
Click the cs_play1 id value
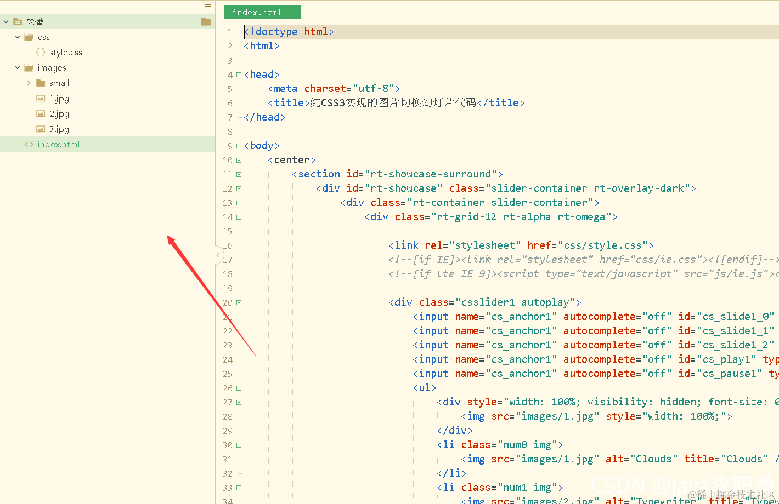tap(726, 359)
